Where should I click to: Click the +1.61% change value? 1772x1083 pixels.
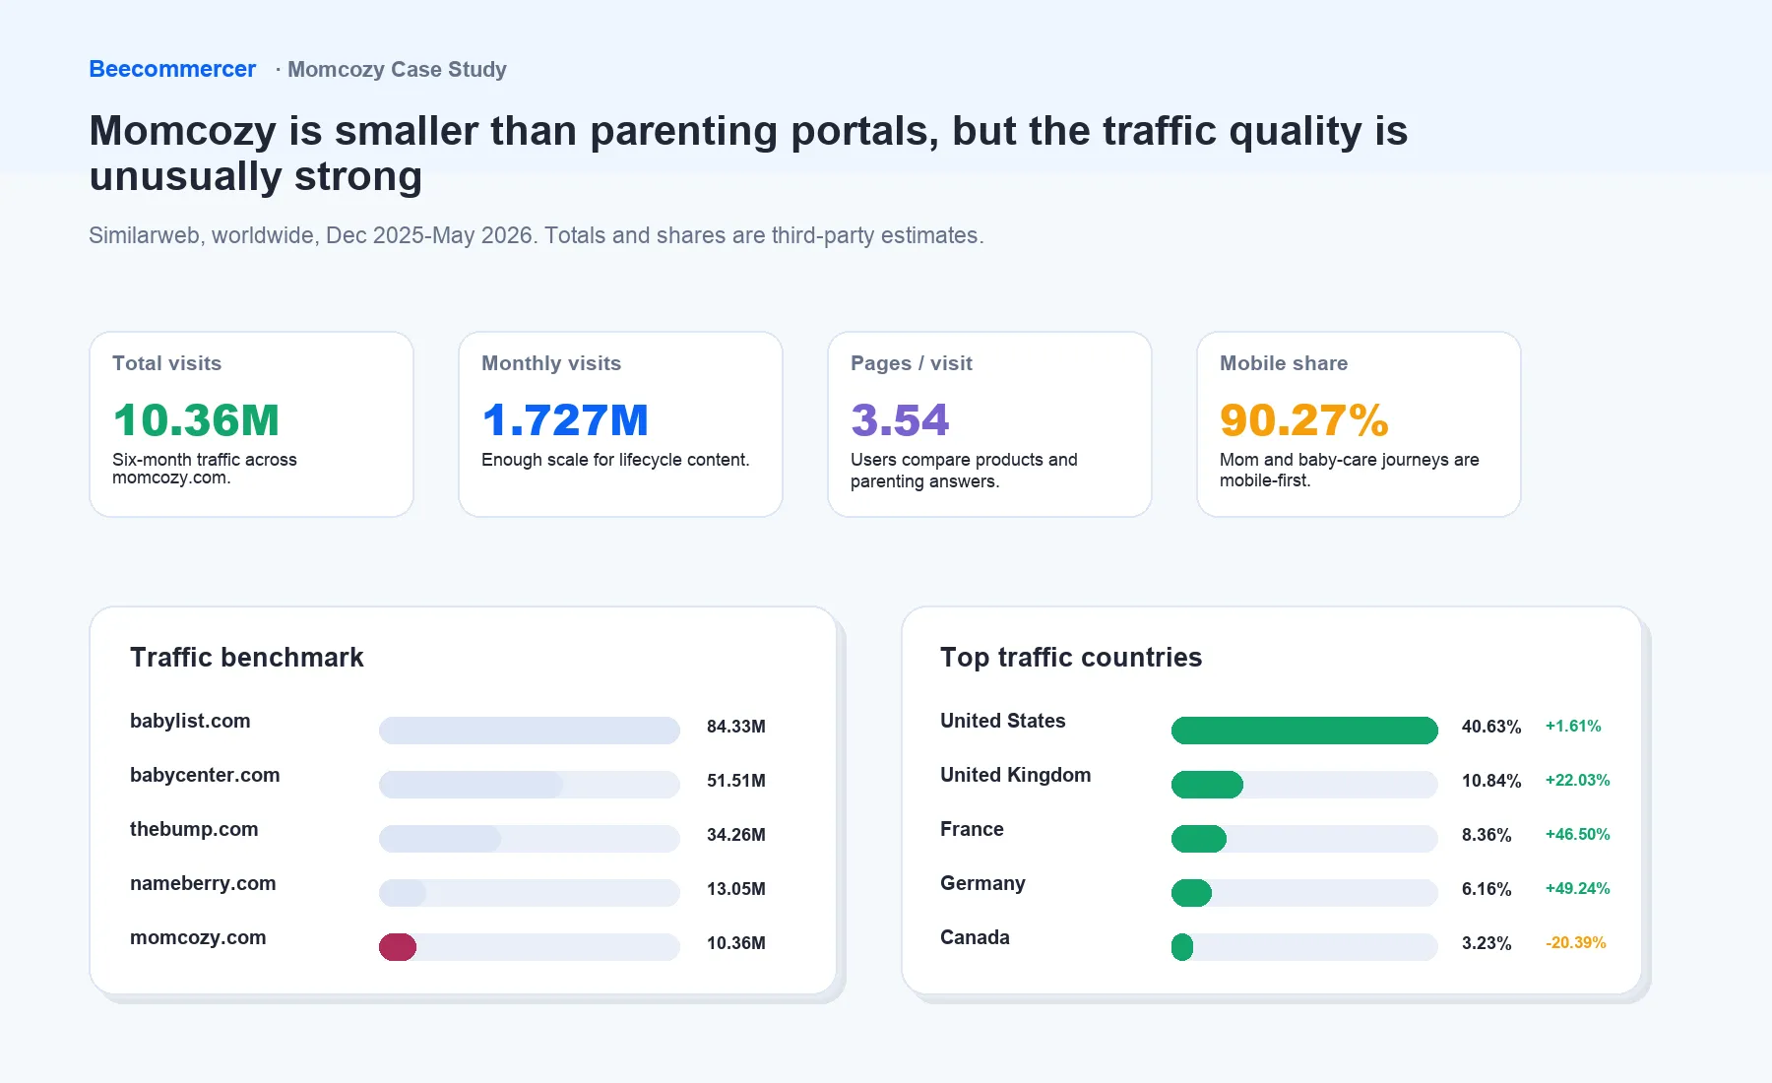(1573, 726)
